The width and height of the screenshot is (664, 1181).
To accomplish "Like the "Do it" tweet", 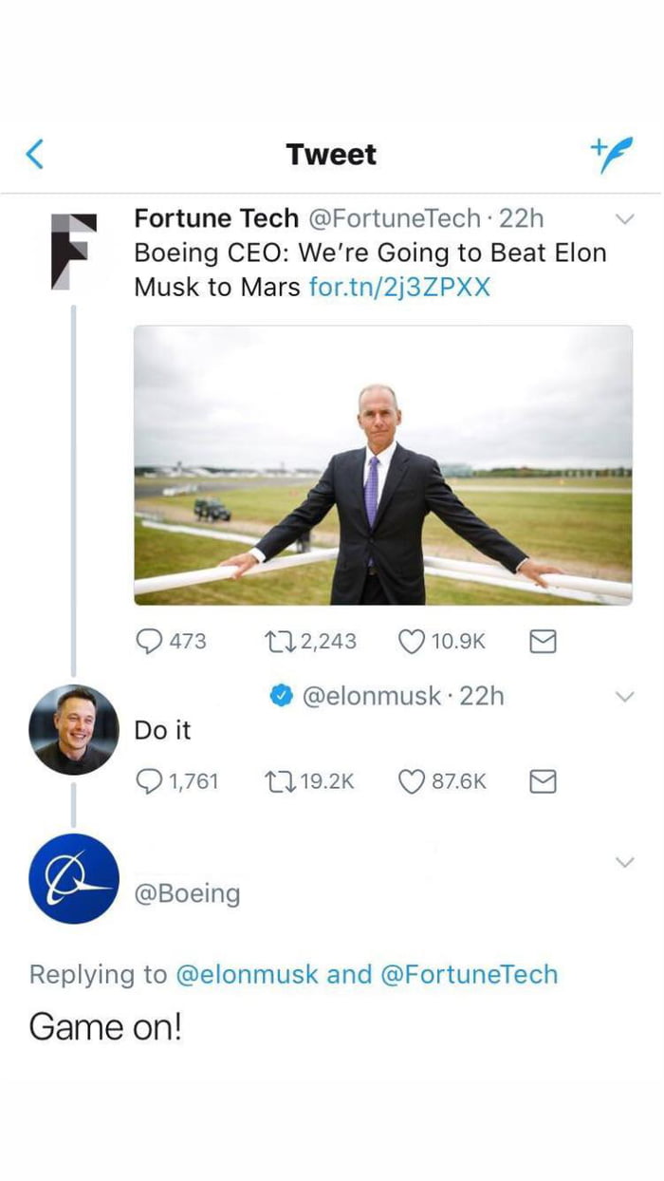I will 411,781.
